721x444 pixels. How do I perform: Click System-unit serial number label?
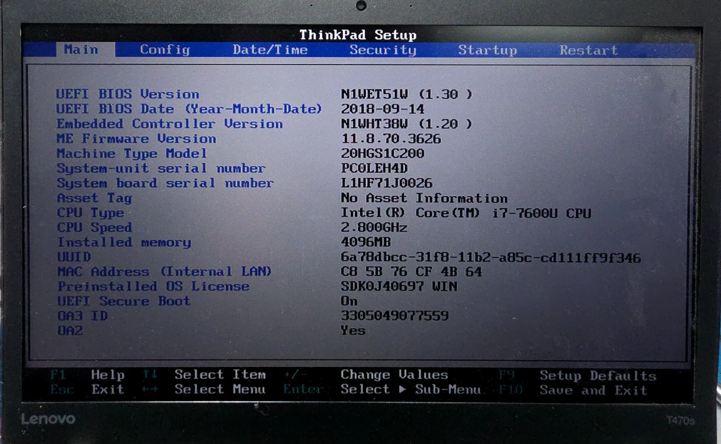coord(161,168)
